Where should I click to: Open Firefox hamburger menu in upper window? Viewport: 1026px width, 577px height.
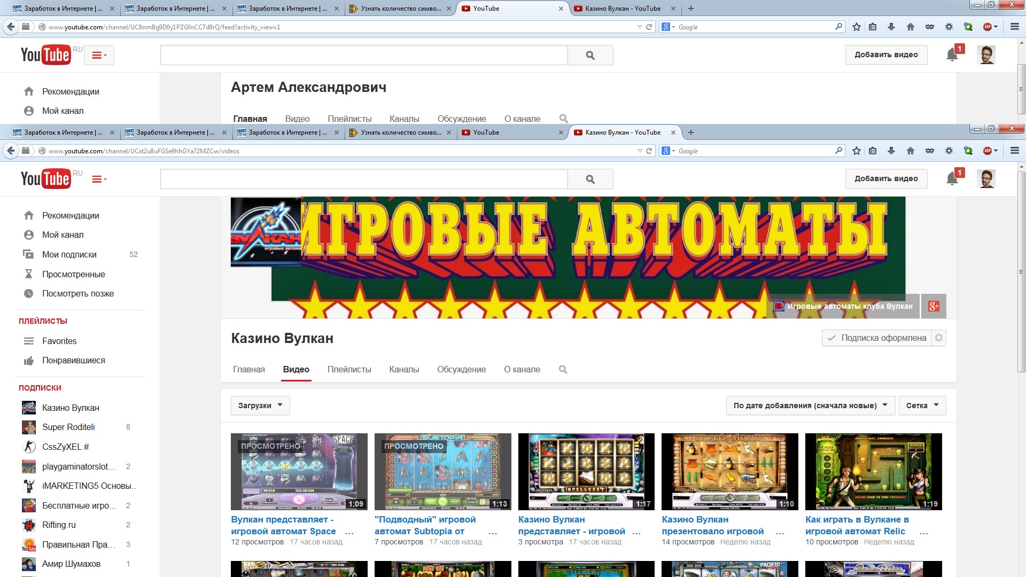(x=1015, y=27)
